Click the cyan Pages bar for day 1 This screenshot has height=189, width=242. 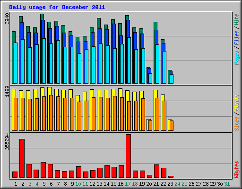pyautogui.click(x=16, y=63)
